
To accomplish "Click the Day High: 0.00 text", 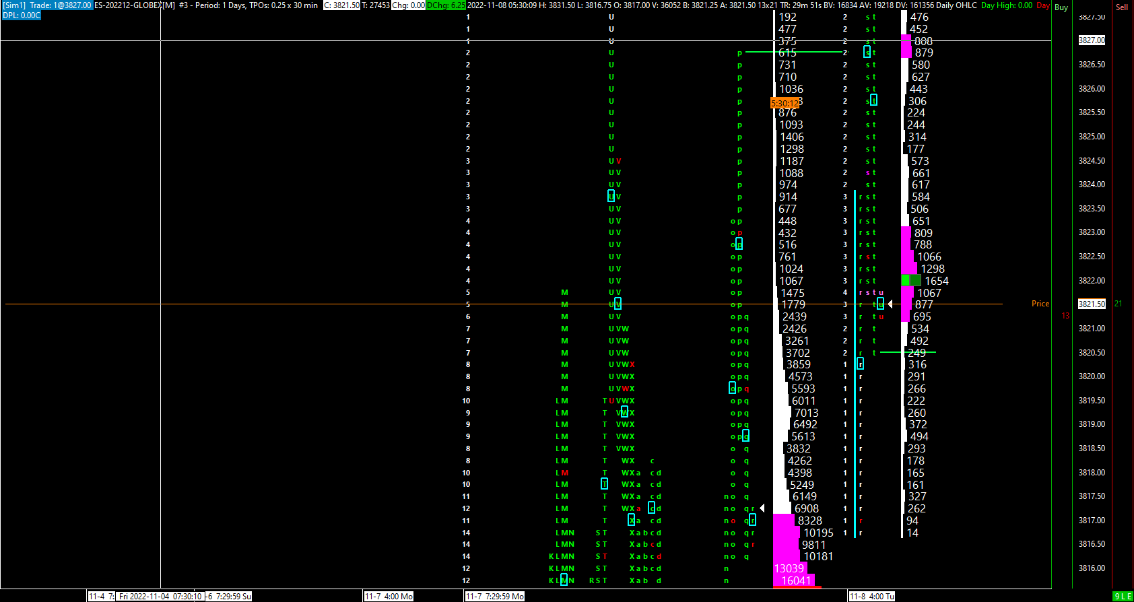I will [1007, 5].
